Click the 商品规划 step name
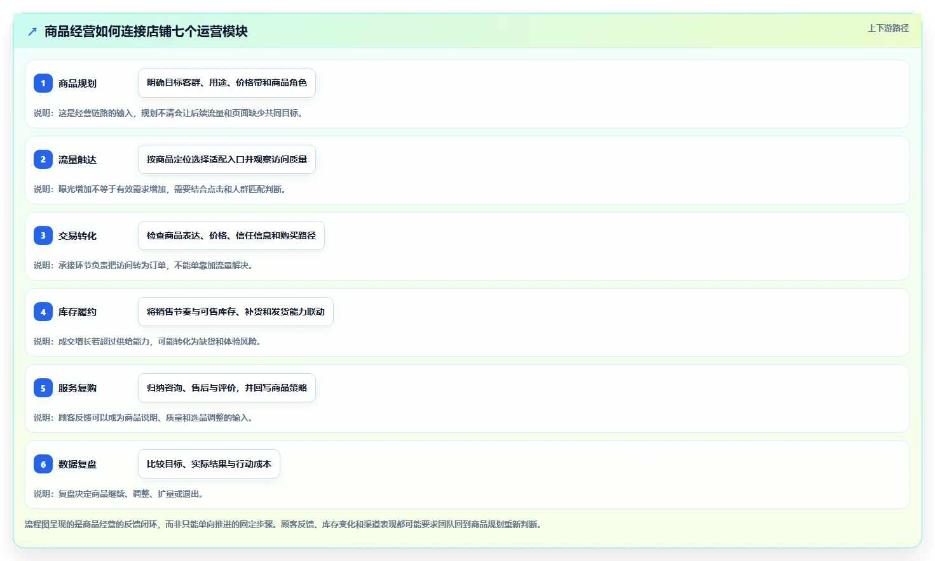 (78, 83)
